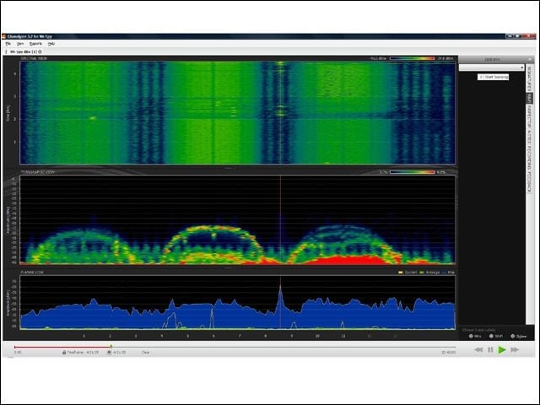This screenshot has height=405, width=540.
Task: Click channel 1 label on x-axis
Action: [x=84, y=336]
